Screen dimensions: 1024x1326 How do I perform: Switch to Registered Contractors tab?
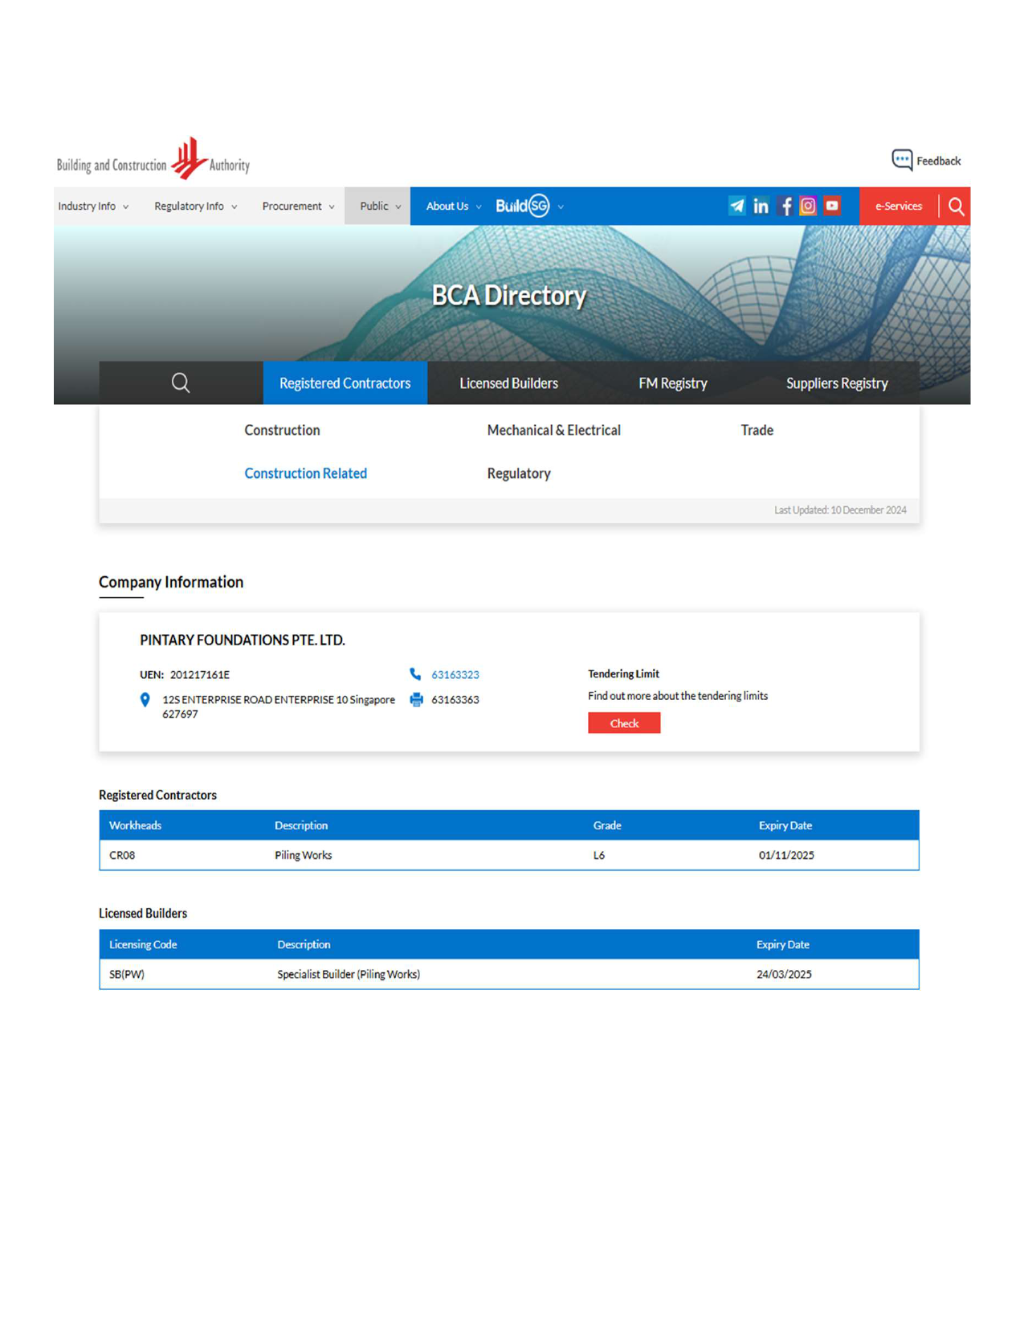(x=345, y=383)
